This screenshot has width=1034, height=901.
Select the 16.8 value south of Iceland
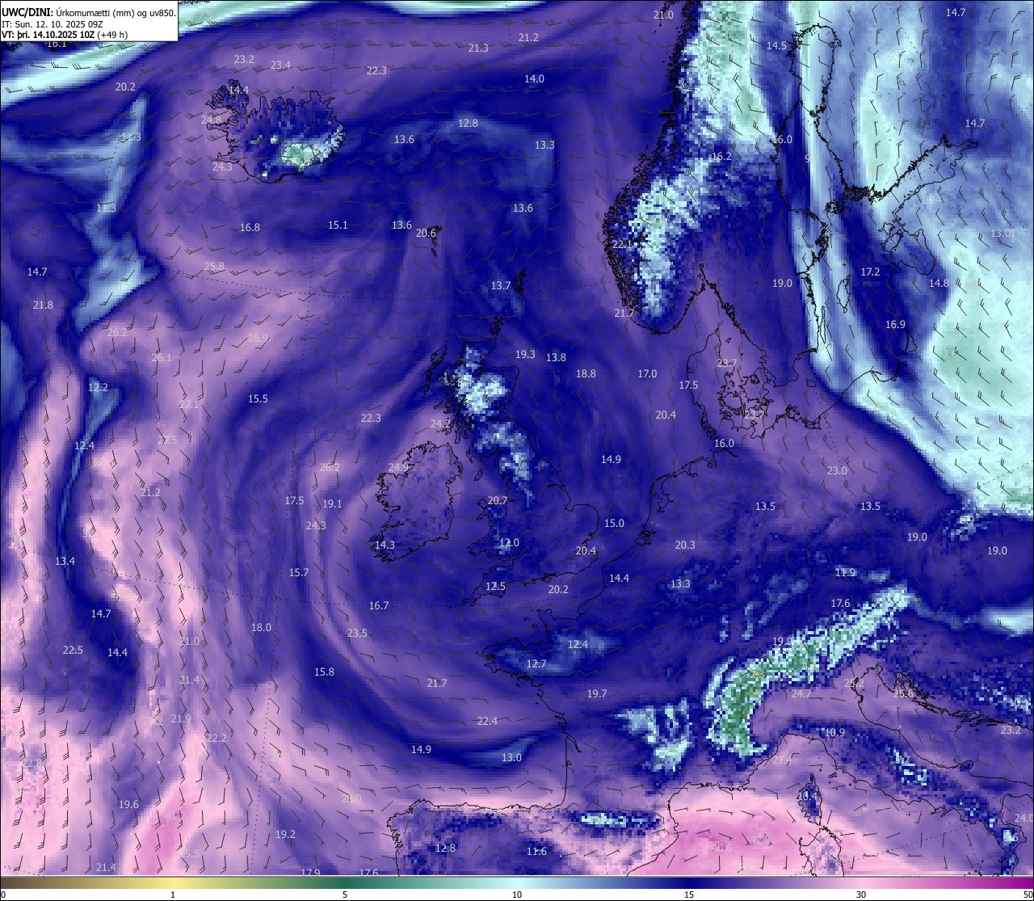tap(250, 228)
